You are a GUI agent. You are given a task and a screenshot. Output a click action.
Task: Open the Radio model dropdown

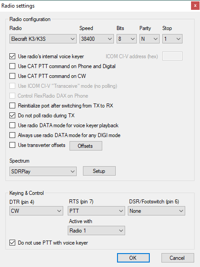click(43, 39)
